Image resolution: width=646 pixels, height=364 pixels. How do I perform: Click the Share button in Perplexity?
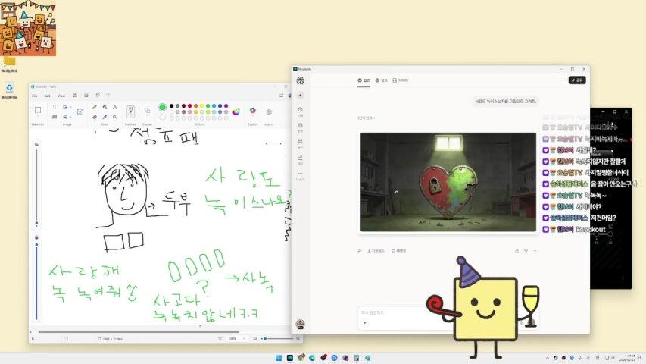click(x=578, y=80)
